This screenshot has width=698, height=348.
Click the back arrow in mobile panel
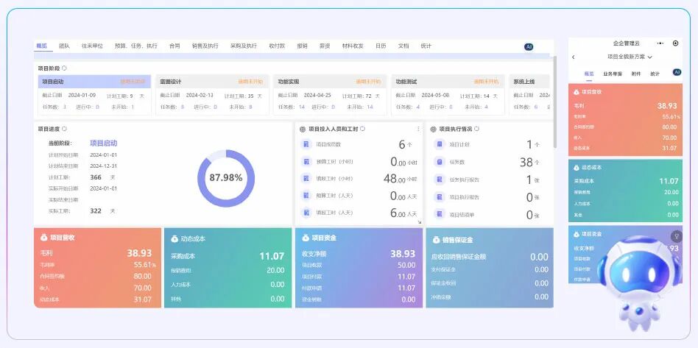click(574, 57)
